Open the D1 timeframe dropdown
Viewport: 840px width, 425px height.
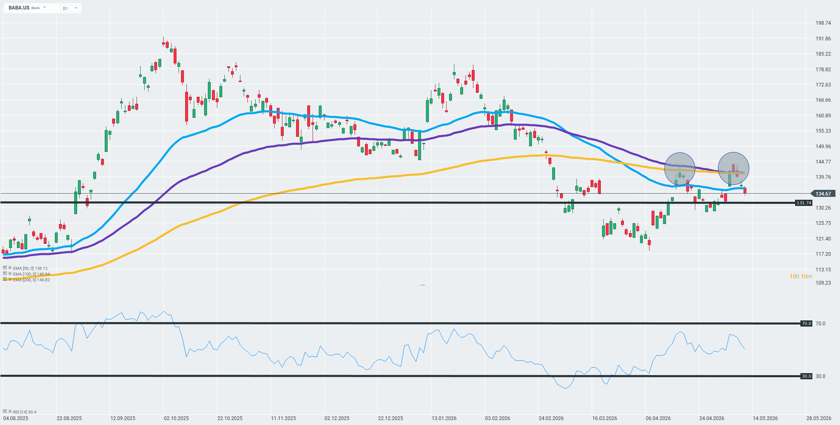click(x=70, y=8)
